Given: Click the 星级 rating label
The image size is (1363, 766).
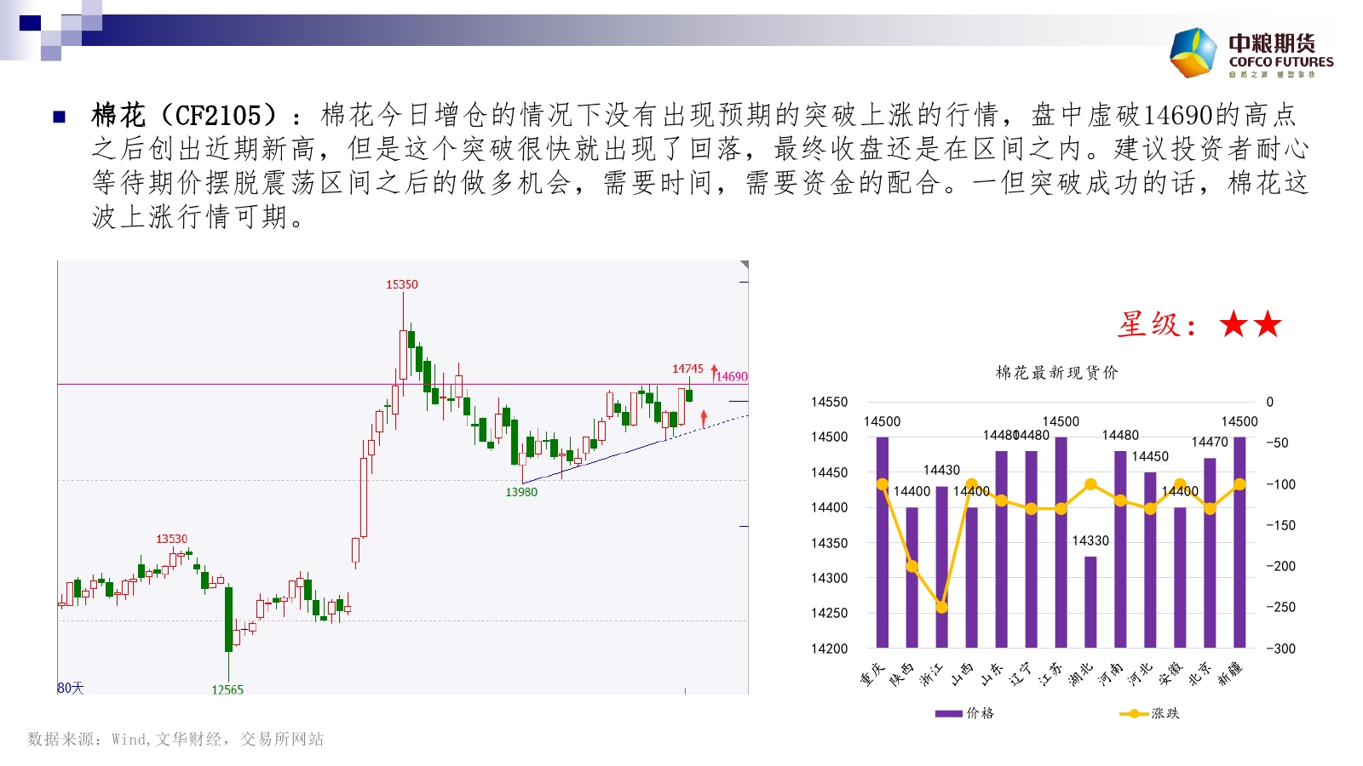Looking at the screenshot, I should 1157,324.
